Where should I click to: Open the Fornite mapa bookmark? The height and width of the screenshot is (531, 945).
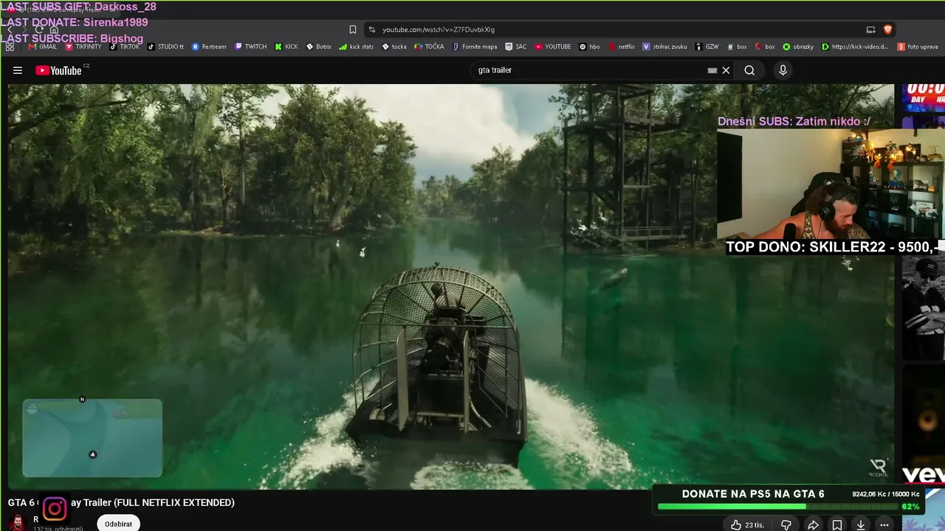[x=475, y=46]
